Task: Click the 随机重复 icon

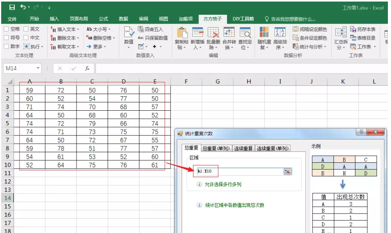Action: (x=264, y=33)
